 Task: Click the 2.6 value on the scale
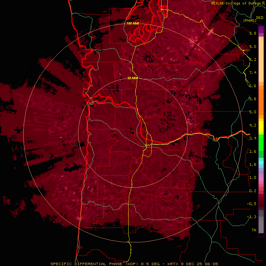[x=253, y=152]
